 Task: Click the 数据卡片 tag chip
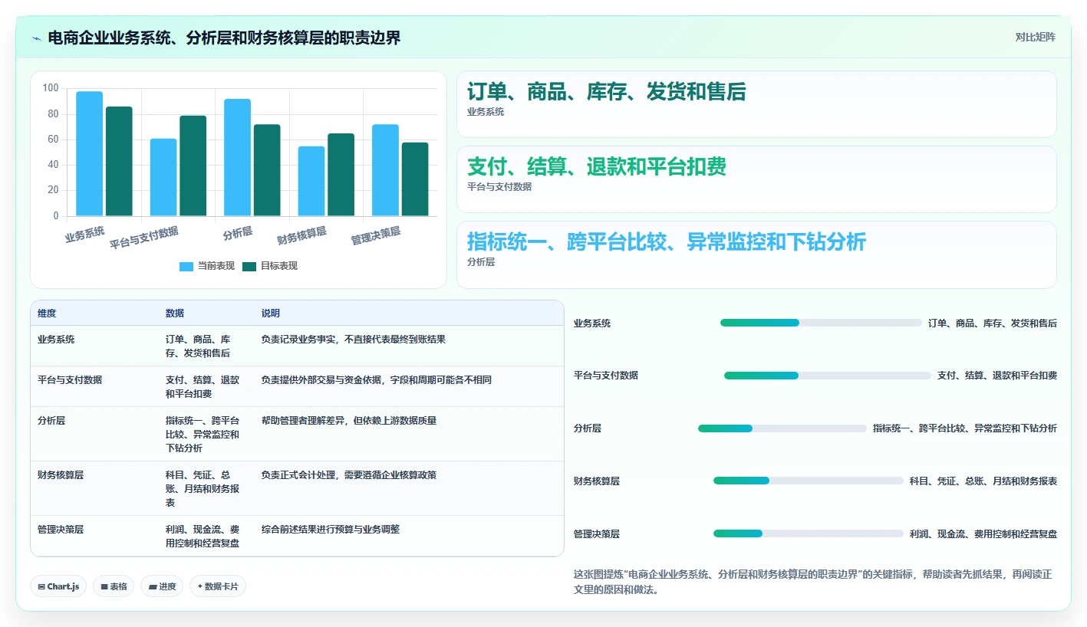pos(218,586)
